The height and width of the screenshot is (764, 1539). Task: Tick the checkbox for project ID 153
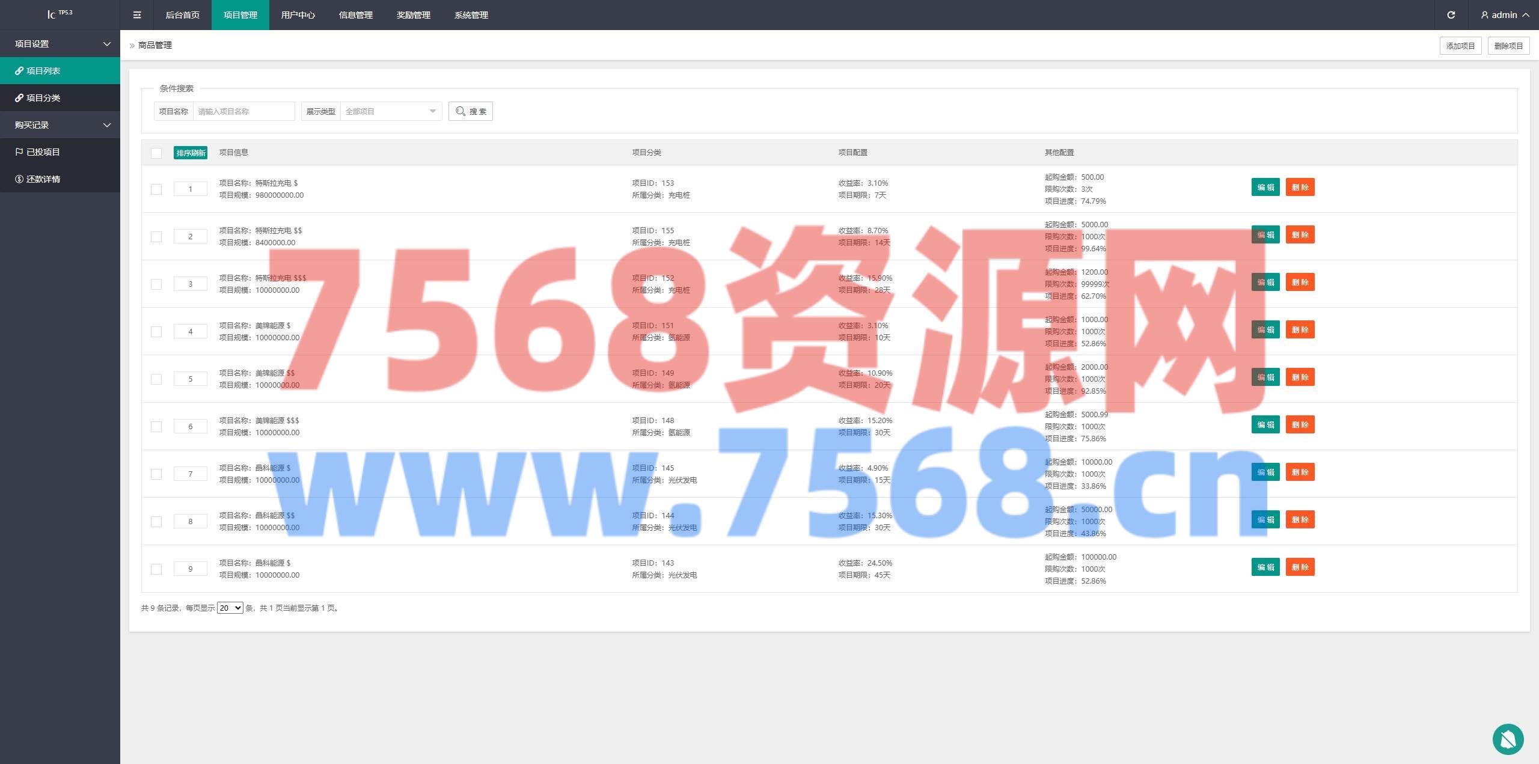click(156, 189)
